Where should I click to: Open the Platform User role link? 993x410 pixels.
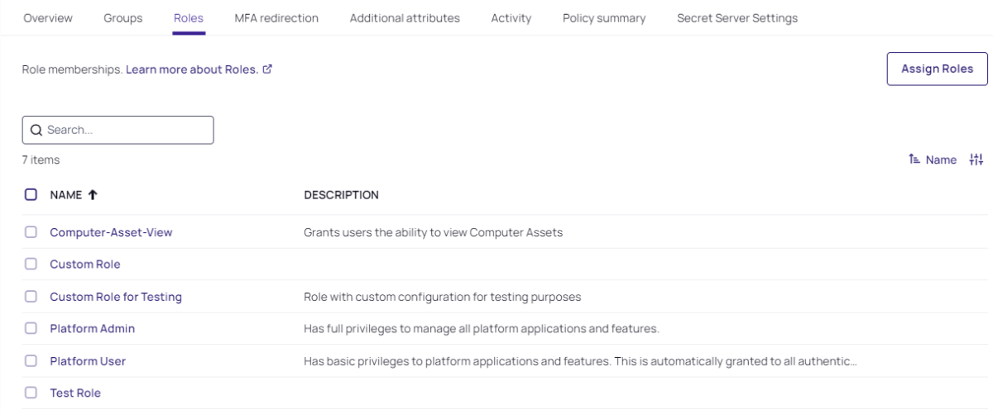[x=88, y=360]
